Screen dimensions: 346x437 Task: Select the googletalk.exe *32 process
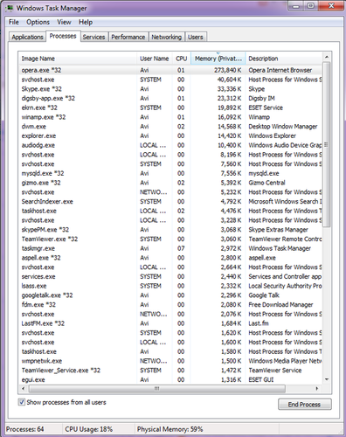click(170, 295)
